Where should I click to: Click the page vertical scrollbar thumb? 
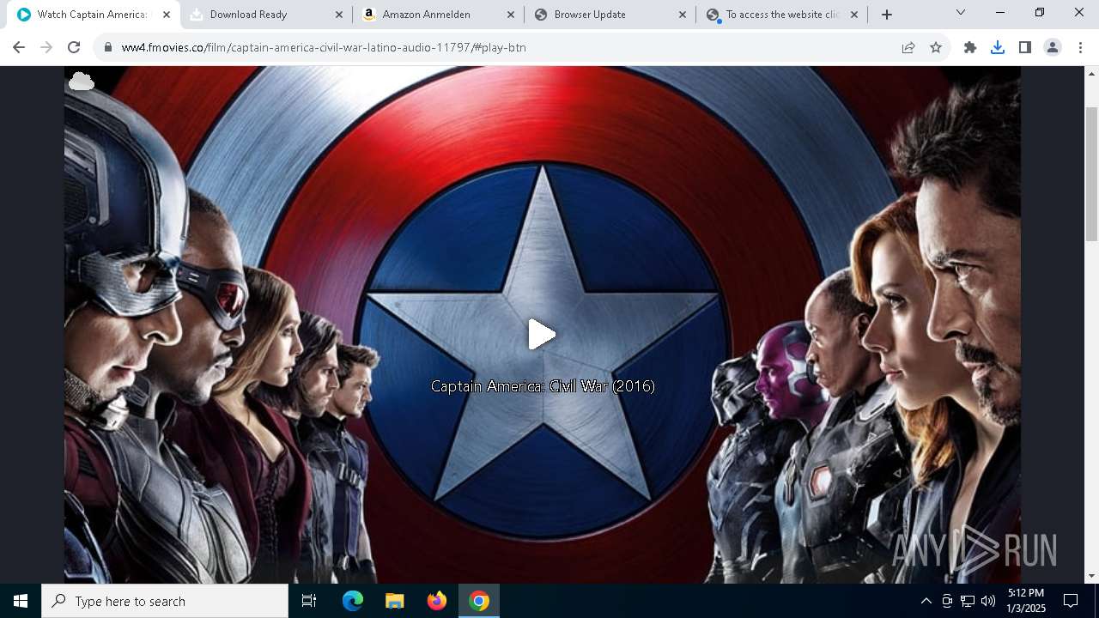pos(1091,174)
